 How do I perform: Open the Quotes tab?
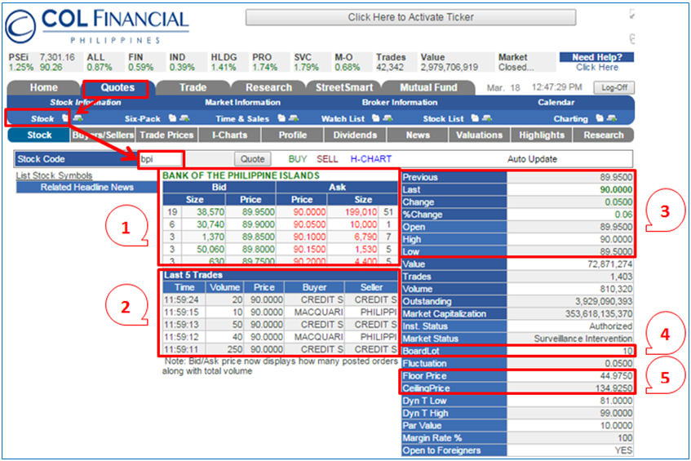click(x=117, y=87)
